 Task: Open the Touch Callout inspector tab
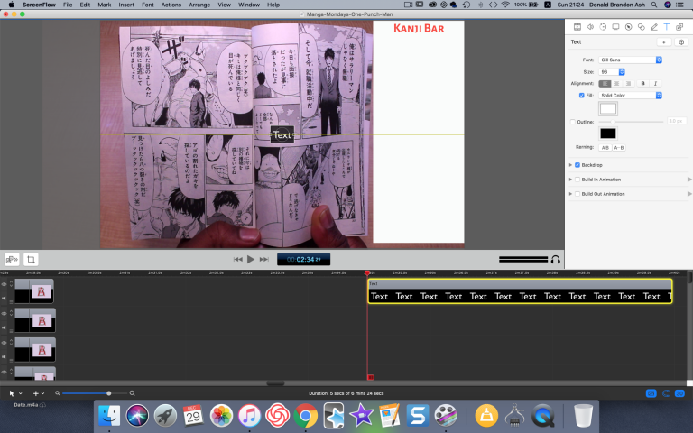[642, 27]
